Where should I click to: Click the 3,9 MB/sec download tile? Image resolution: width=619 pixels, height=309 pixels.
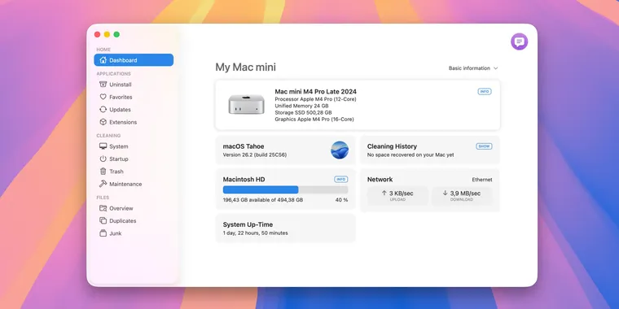click(x=462, y=195)
